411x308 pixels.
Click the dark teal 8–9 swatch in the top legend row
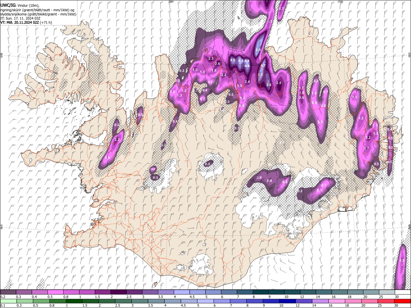pyautogui.click(x=260, y=292)
